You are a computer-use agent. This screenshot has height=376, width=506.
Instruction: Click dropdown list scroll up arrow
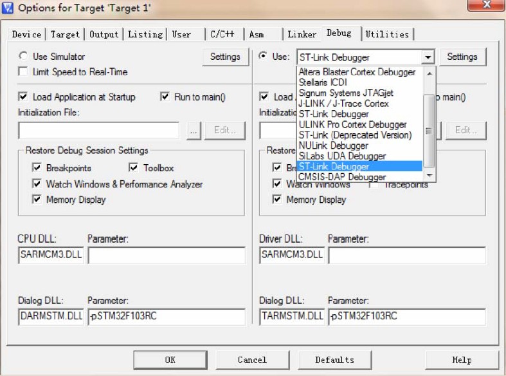coord(429,74)
